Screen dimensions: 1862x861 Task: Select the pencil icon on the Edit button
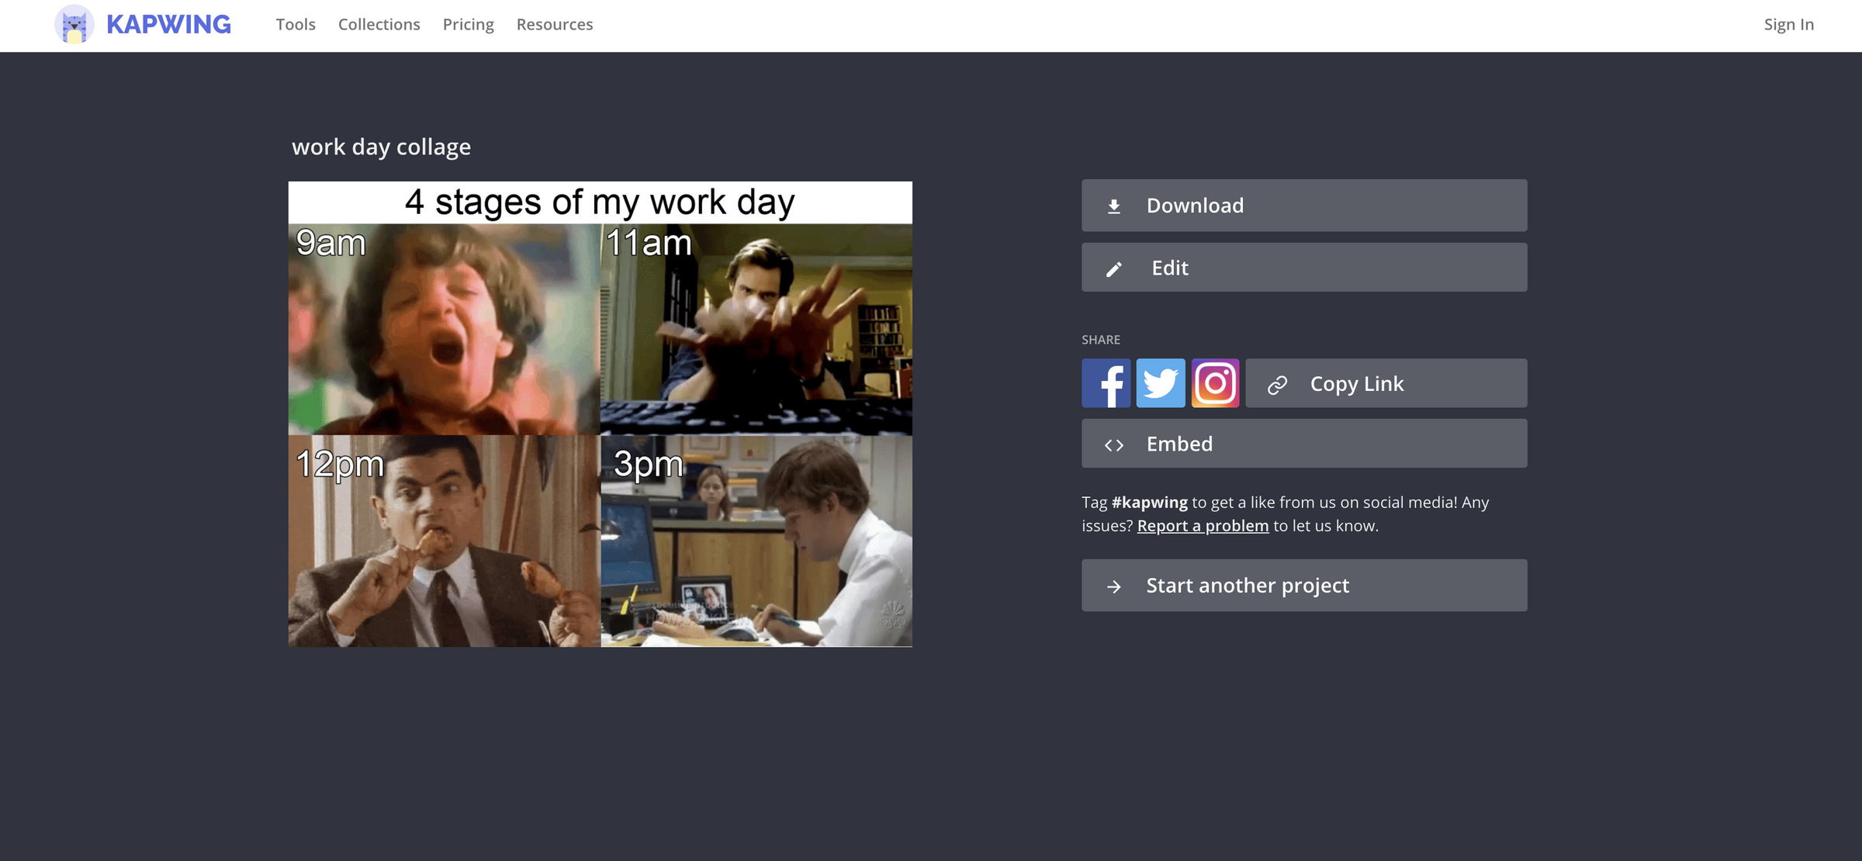(x=1114, y=268)
